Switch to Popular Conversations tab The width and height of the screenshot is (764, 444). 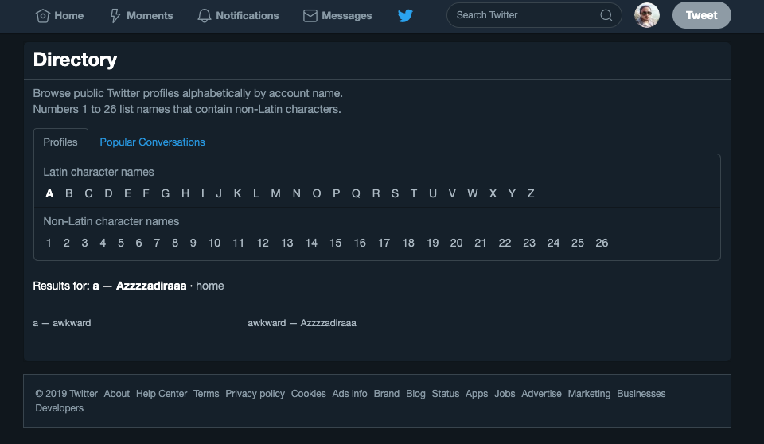[x=152, y=142]
